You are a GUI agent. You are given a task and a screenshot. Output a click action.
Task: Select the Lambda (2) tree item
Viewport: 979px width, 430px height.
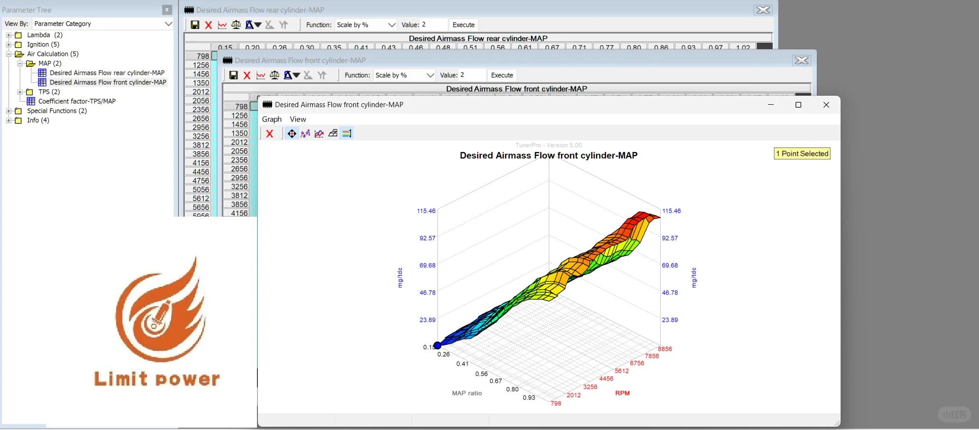pyautogui.click(x=45, y=35)
